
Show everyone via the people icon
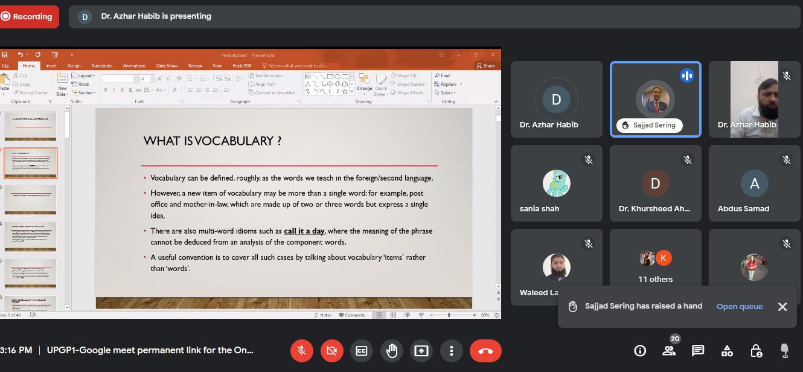[669, 351]
